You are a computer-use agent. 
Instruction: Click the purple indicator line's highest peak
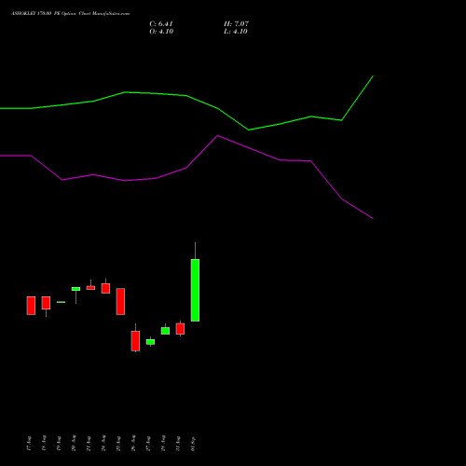click(x=217, y=135)
